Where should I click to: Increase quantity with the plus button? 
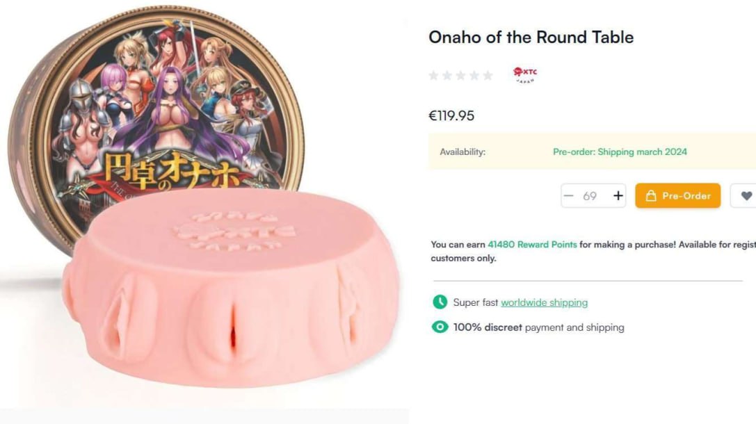coord(618,196)
